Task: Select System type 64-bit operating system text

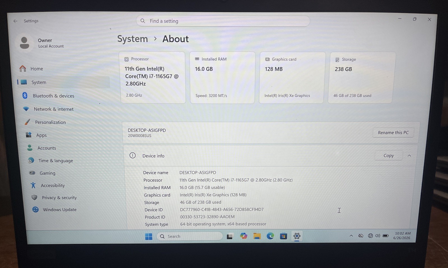Action: (223, 224)
